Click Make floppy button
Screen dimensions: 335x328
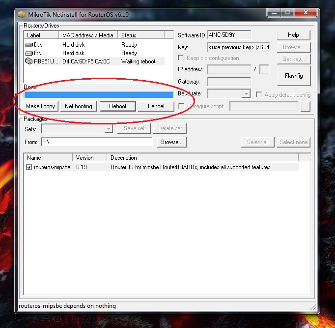point(40,106)
